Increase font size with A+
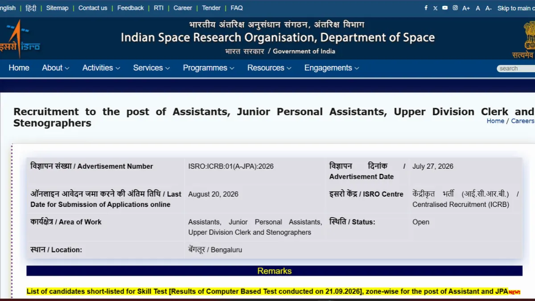This screenshot has height=301, width=535. [x=466, y=8]
